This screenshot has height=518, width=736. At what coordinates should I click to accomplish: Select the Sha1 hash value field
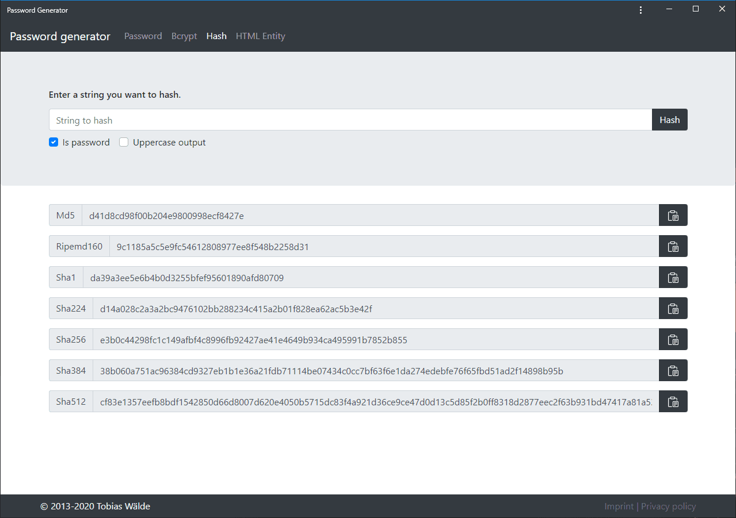[371, 278]
